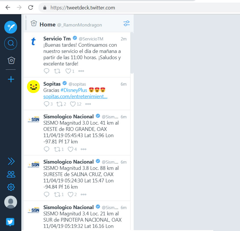
Task: Click the Home column title
Action: pyautogui.click(x=47, y=24)
